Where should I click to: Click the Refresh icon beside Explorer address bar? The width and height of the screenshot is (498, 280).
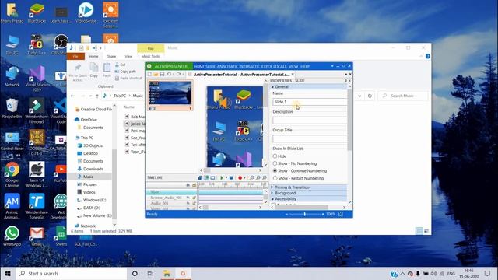click(x=370, y=96)
